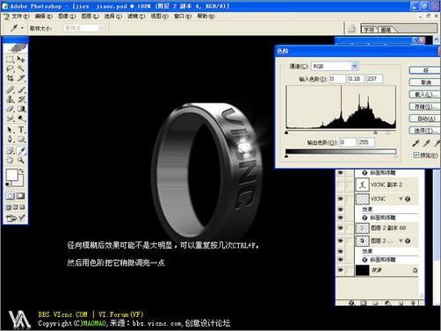Viewport: 441px width, 331px height.
Task: Collapse effects of the VICNC layer
Action: click(x=401, y=199)
